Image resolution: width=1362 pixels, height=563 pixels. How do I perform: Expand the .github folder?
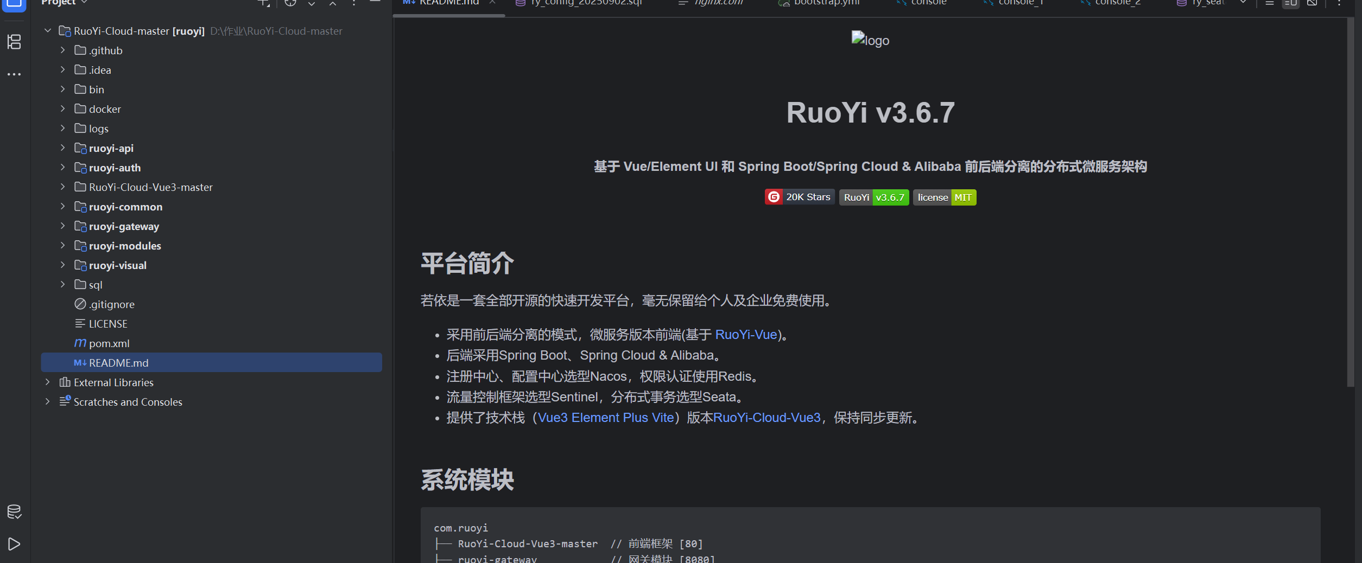click(x=63, y=50)
